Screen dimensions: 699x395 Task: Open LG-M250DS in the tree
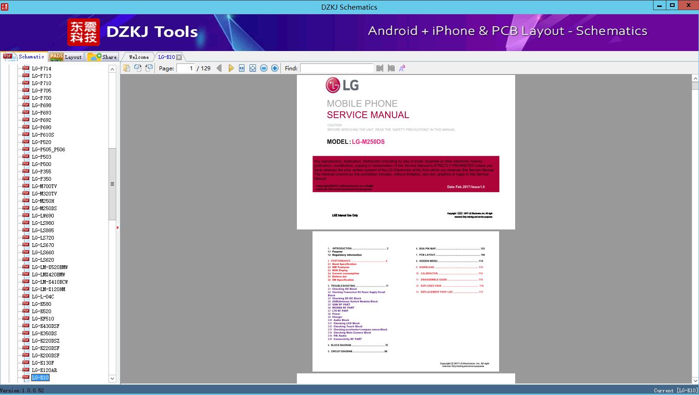44,208
